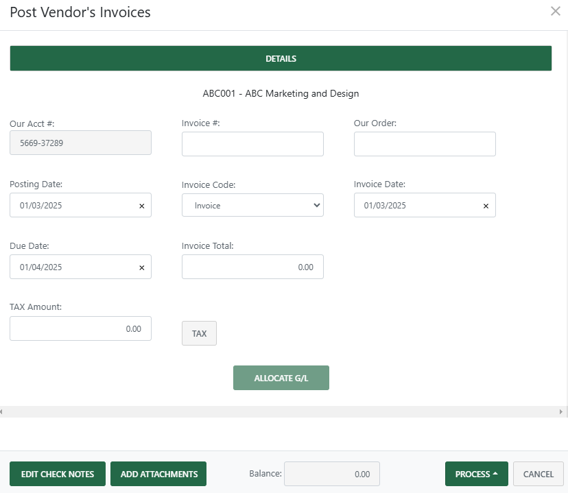
Task: Click into the Our Order field
Action: (425, 144)
